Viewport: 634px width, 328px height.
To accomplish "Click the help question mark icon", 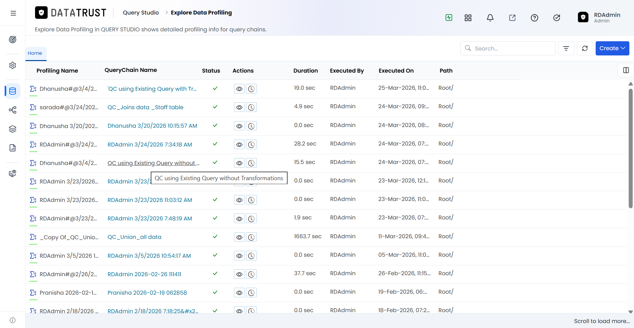I will (535, 18).
